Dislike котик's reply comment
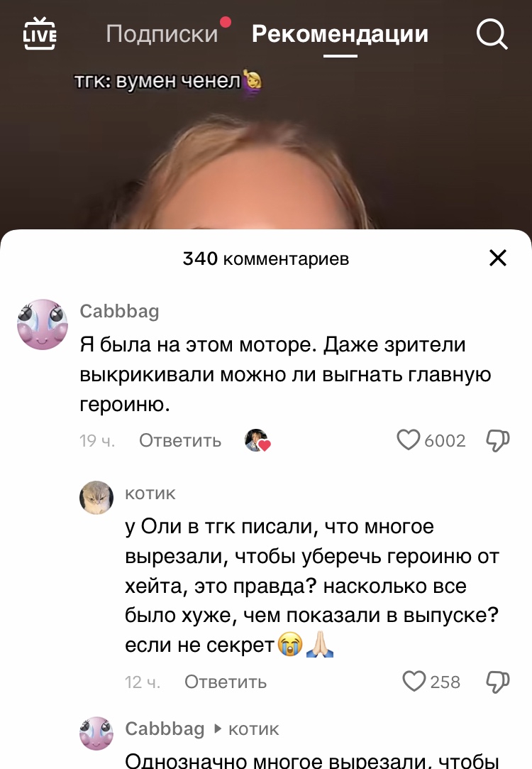The height and width of the screenshot is (769, 532). pyautogui.click(x=498, y=682)
